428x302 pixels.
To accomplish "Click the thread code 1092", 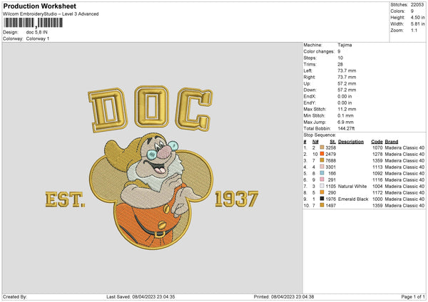I will 377,173.
